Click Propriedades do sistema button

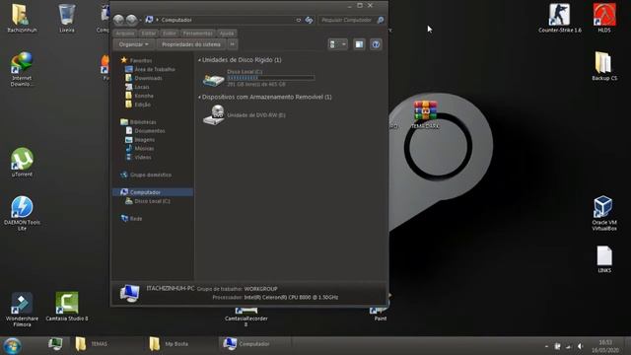[191, 44]
